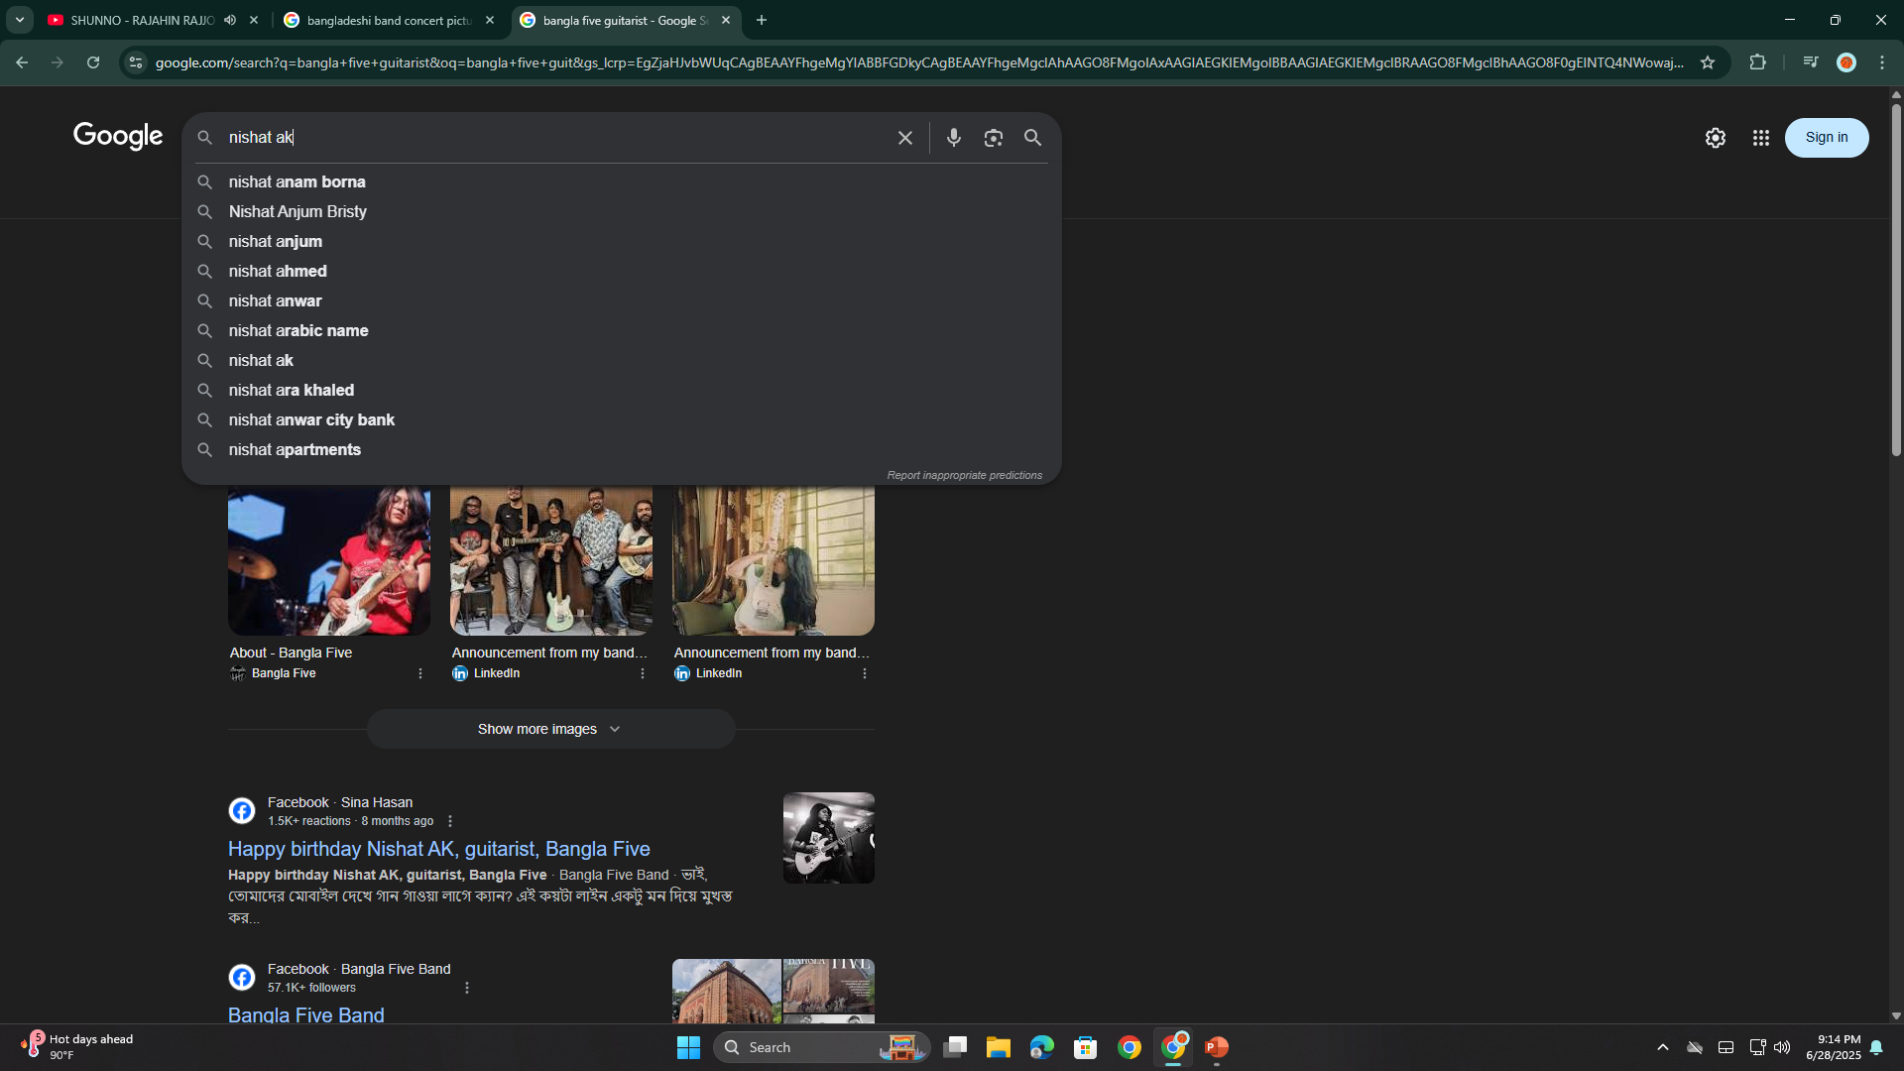This screenshot has width=1904, height=1071.
Task: Open Sina Hasan result guitarist thumbnail
Action: [x=829, y=838]
